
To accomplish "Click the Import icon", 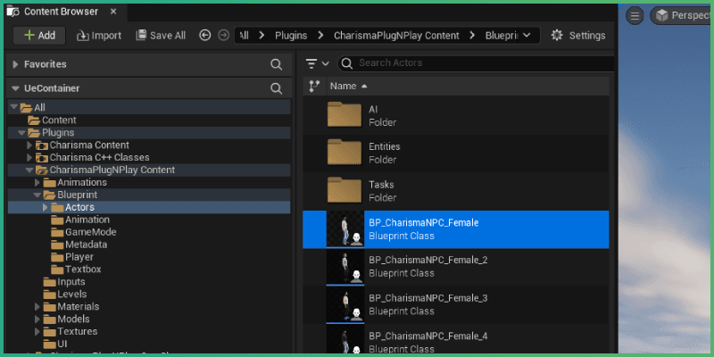I will coord(83,36).
